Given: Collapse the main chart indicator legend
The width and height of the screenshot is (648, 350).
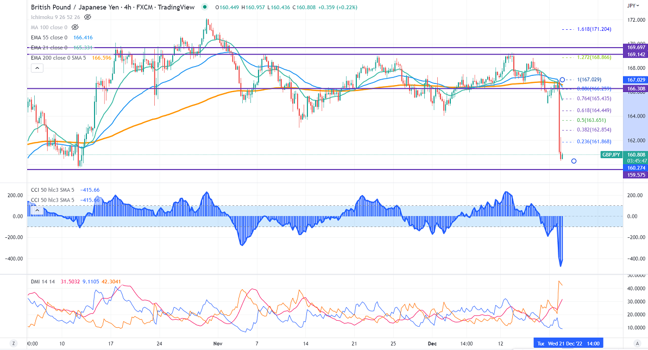Looking at the screenshot, I should point(37,68).
